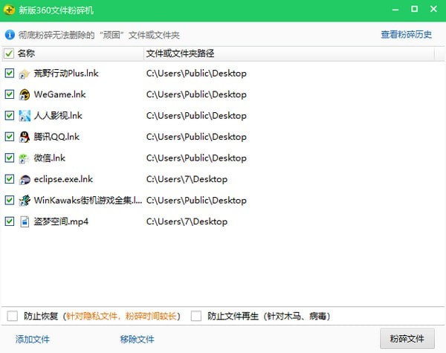Select the 荒野行动Plus.lnk file name
This screenshot has width=446, height=353.
click(66, 74)
